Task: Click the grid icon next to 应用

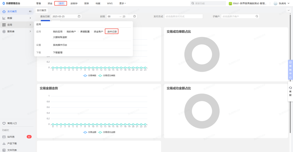Action: click(x=4, y=25)
